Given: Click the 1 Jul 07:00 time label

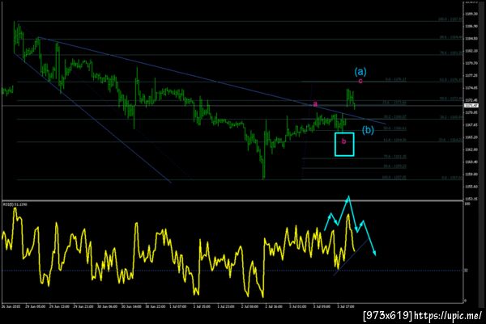Looking at the screenshot, I should [x=177, y=306].
